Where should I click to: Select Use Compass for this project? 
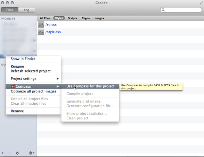(90, 86)
